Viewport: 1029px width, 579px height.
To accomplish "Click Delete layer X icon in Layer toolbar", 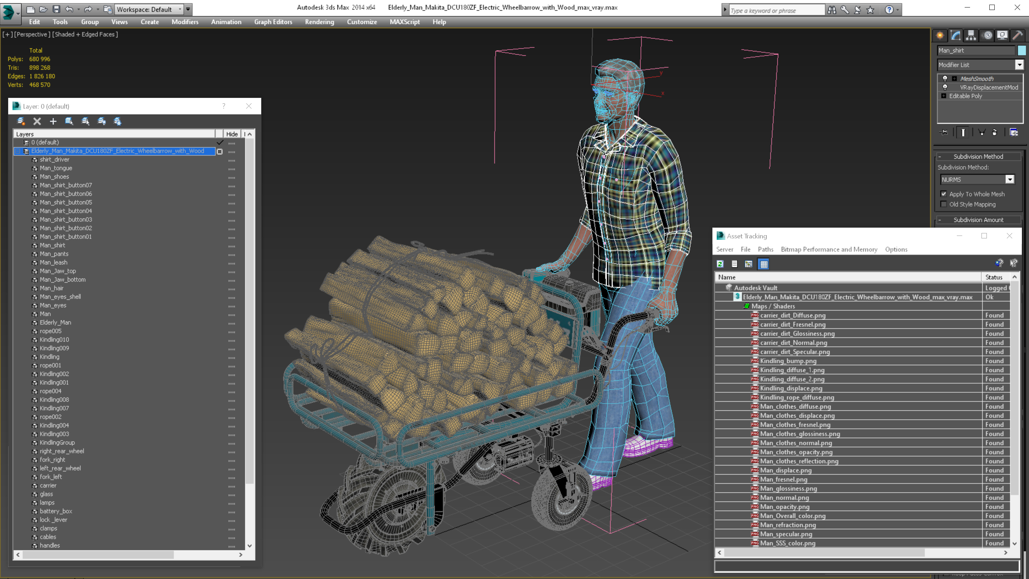I will click(37, 121).
